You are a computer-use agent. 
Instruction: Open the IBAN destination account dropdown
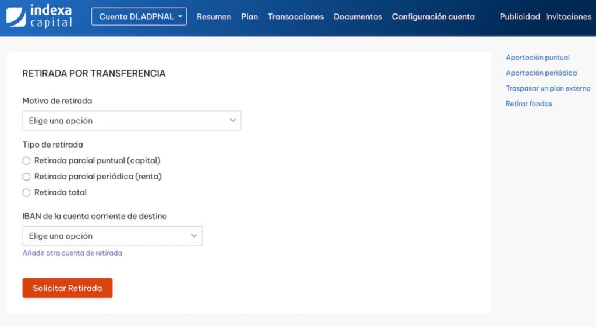tap(112, 236)
